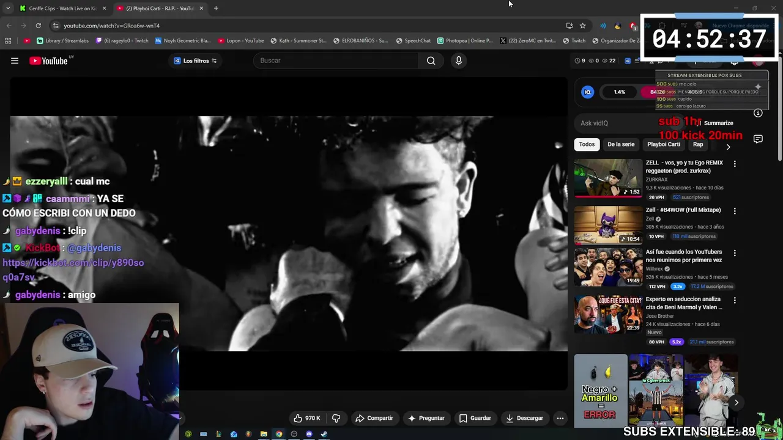Click the Compartir share button

[374, 418]
